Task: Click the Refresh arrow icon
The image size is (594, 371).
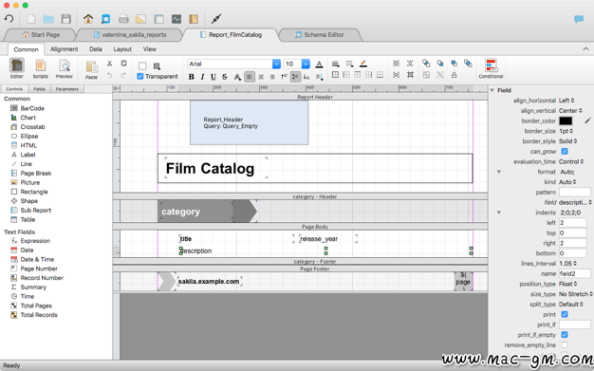Action: click(9, 19)
